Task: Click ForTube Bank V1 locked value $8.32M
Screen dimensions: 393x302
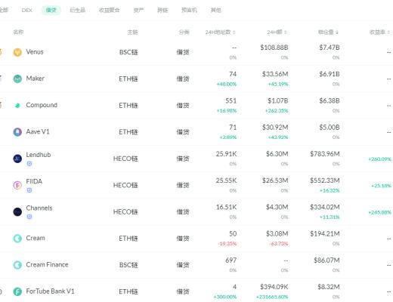Action: (329, 287)
